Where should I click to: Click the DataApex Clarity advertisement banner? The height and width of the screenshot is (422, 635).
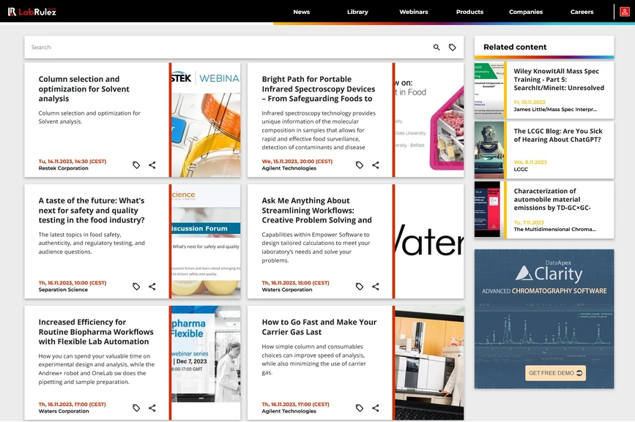coord(544,319)
